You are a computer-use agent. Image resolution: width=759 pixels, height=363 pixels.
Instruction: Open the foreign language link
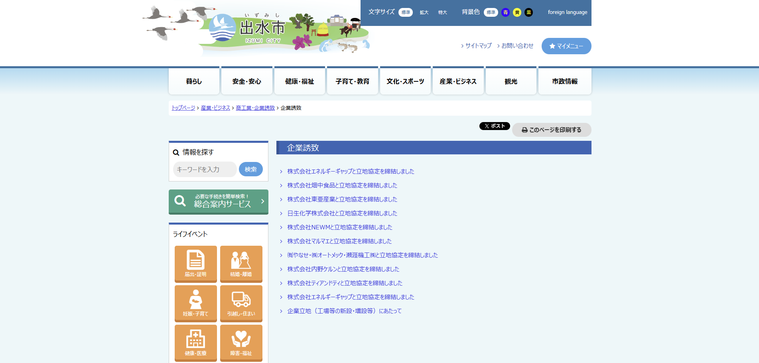[568, 12]
